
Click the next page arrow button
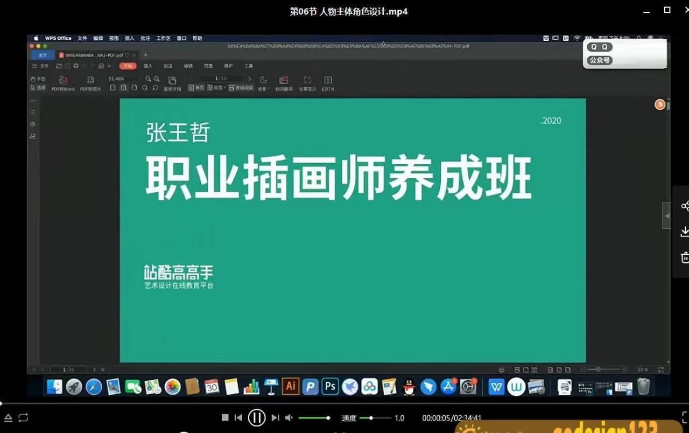pyautogui.click(x=249, y=78)
